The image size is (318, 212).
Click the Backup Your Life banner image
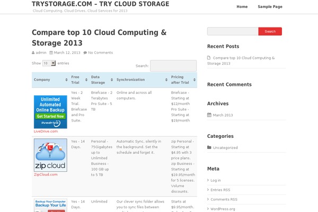tap(50, 205)
